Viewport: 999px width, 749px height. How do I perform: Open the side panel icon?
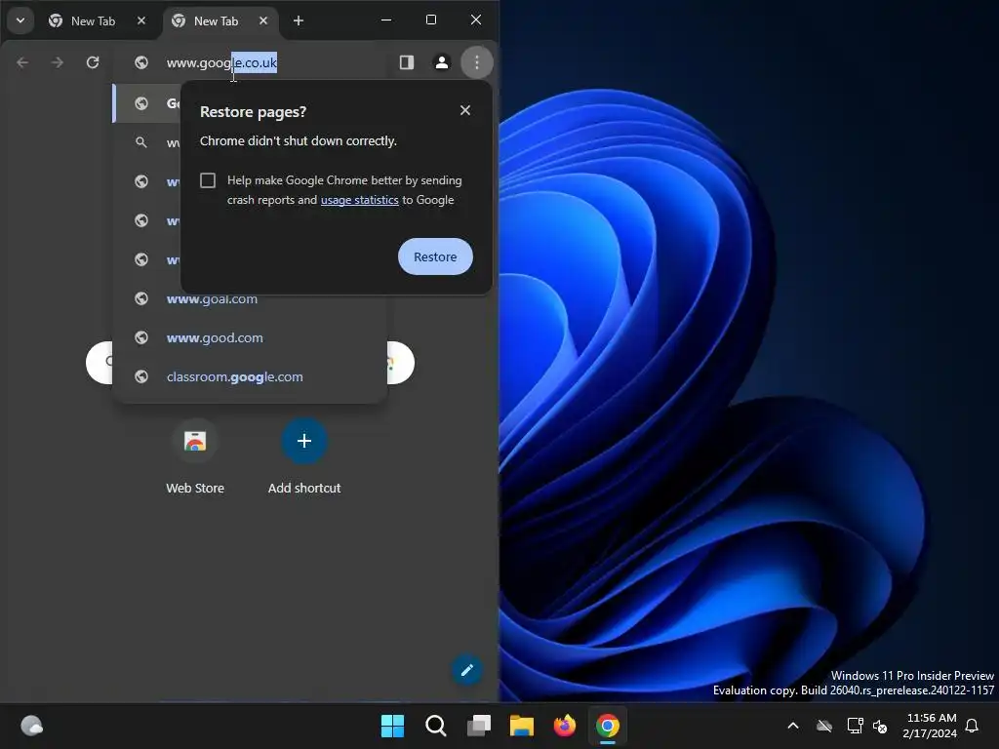(x=407, y=62)
